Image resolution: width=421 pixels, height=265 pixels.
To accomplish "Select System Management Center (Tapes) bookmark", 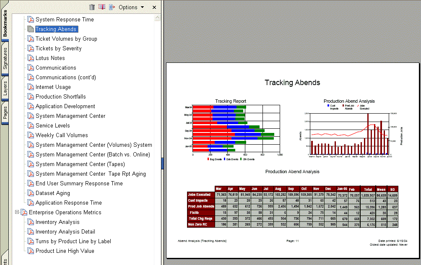I will pyautogui.click(x=80, y=164).
